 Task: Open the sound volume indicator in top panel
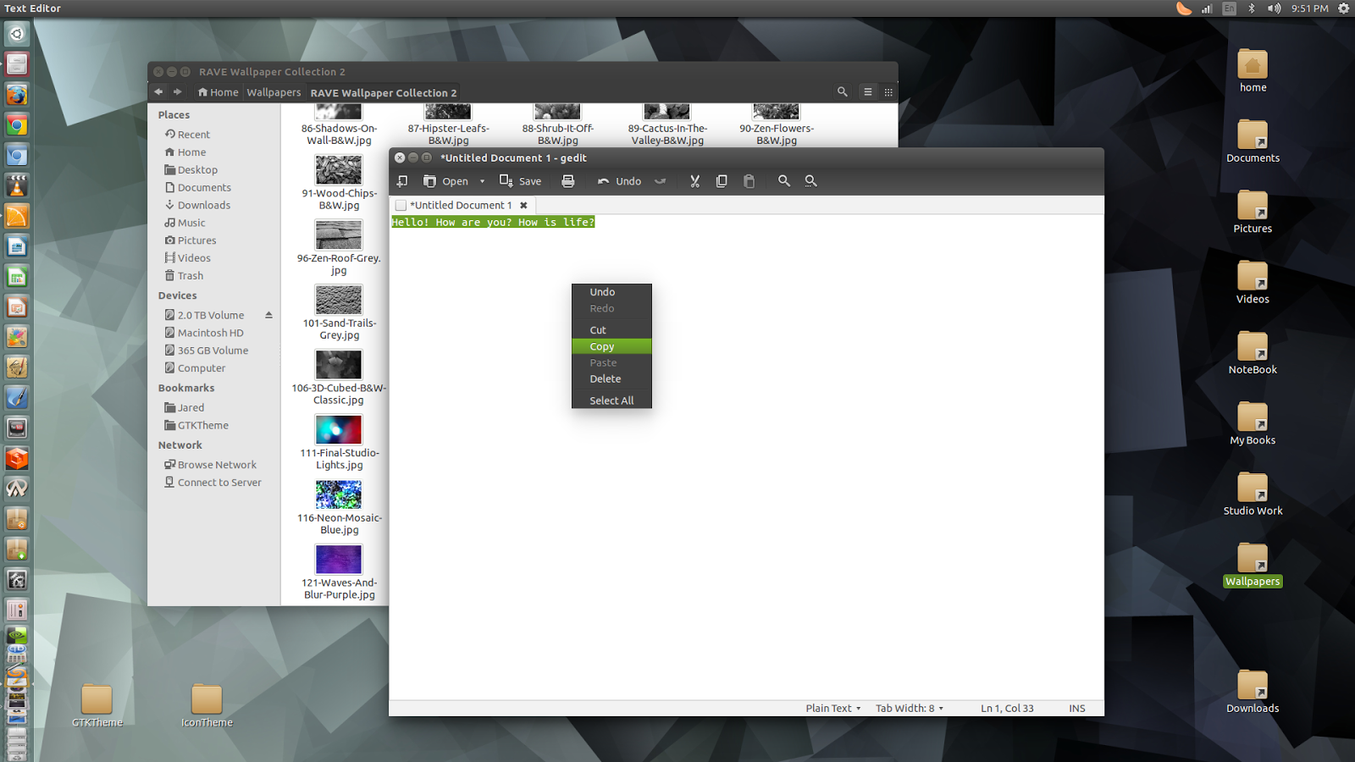[1275, 8]
